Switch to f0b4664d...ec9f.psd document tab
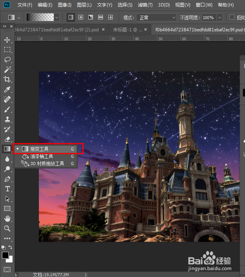Viewport: 245px width, 277px height. point(199,30)
